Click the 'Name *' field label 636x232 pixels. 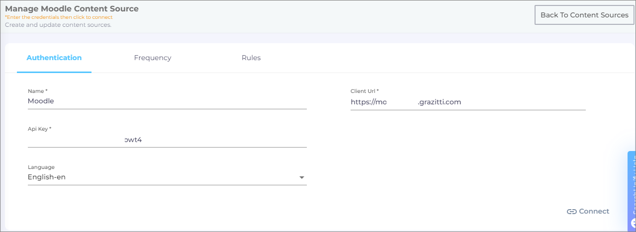(x=38, y=91)
